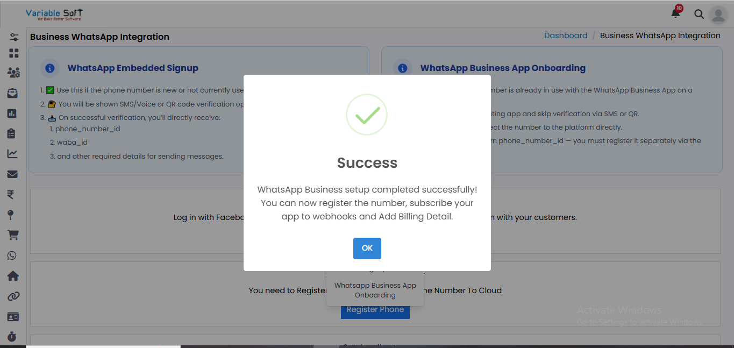Image resolution: width=734 pixels, height=348 pixels.
Task: Open the notifications bell icon
Action: pos(675,13)
